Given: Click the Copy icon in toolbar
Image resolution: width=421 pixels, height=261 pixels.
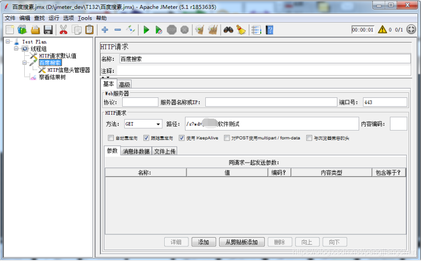Looking at the screenshot, I should (77, 30).
